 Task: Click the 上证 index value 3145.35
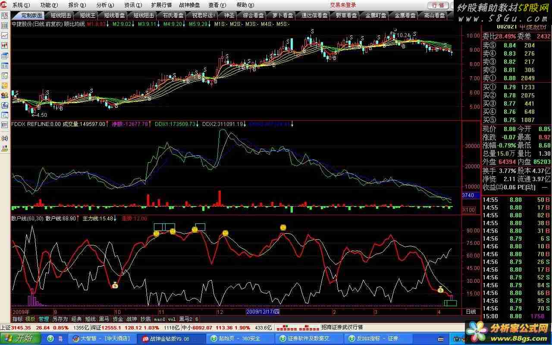click(x=20, y=327)
